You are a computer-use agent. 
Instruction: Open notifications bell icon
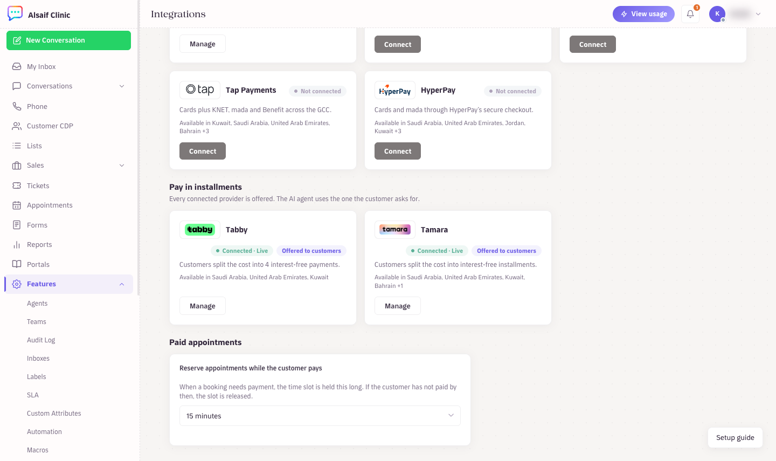coord(690,14)
